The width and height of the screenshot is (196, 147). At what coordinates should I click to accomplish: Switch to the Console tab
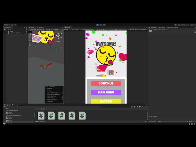coord(15,105)
